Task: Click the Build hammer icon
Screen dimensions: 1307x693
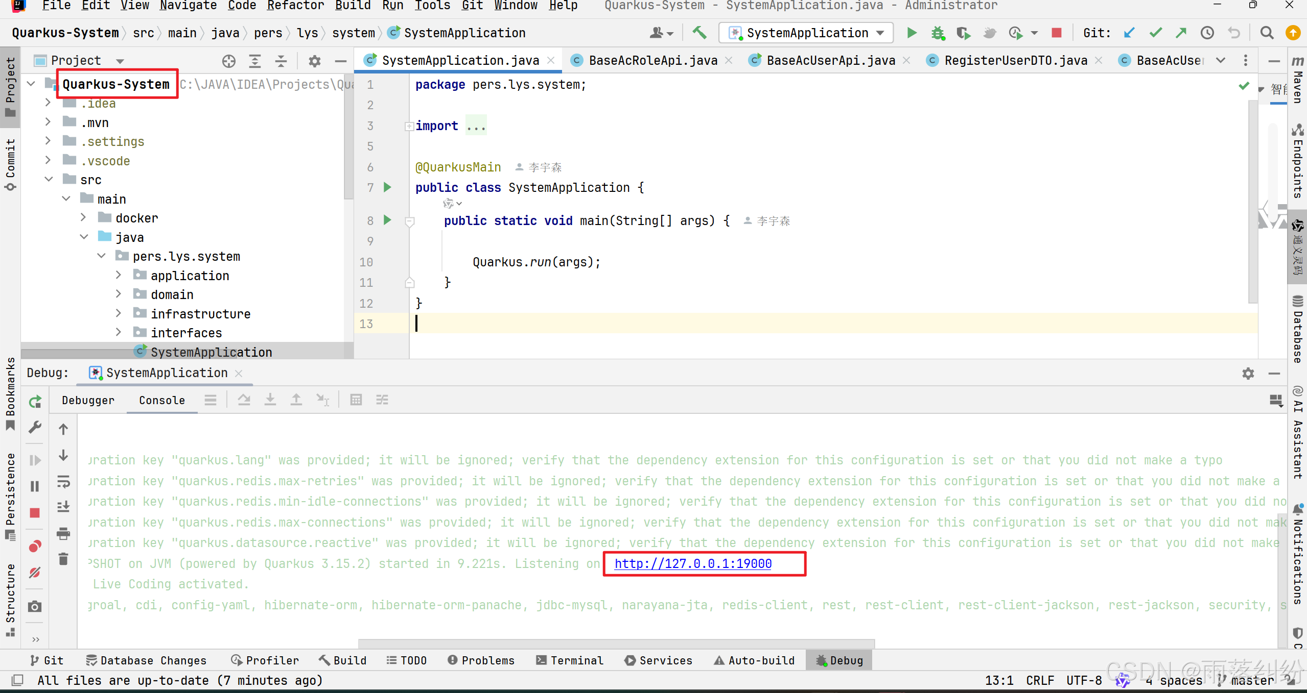Action: (699, 33)
